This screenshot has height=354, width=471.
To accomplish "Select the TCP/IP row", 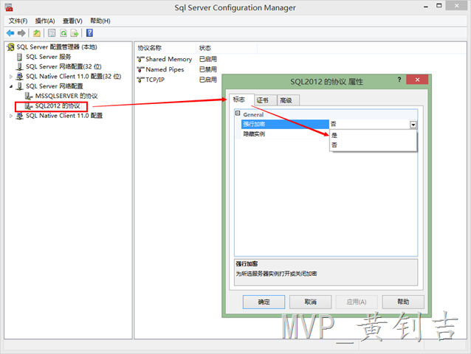I will (179, 80).
